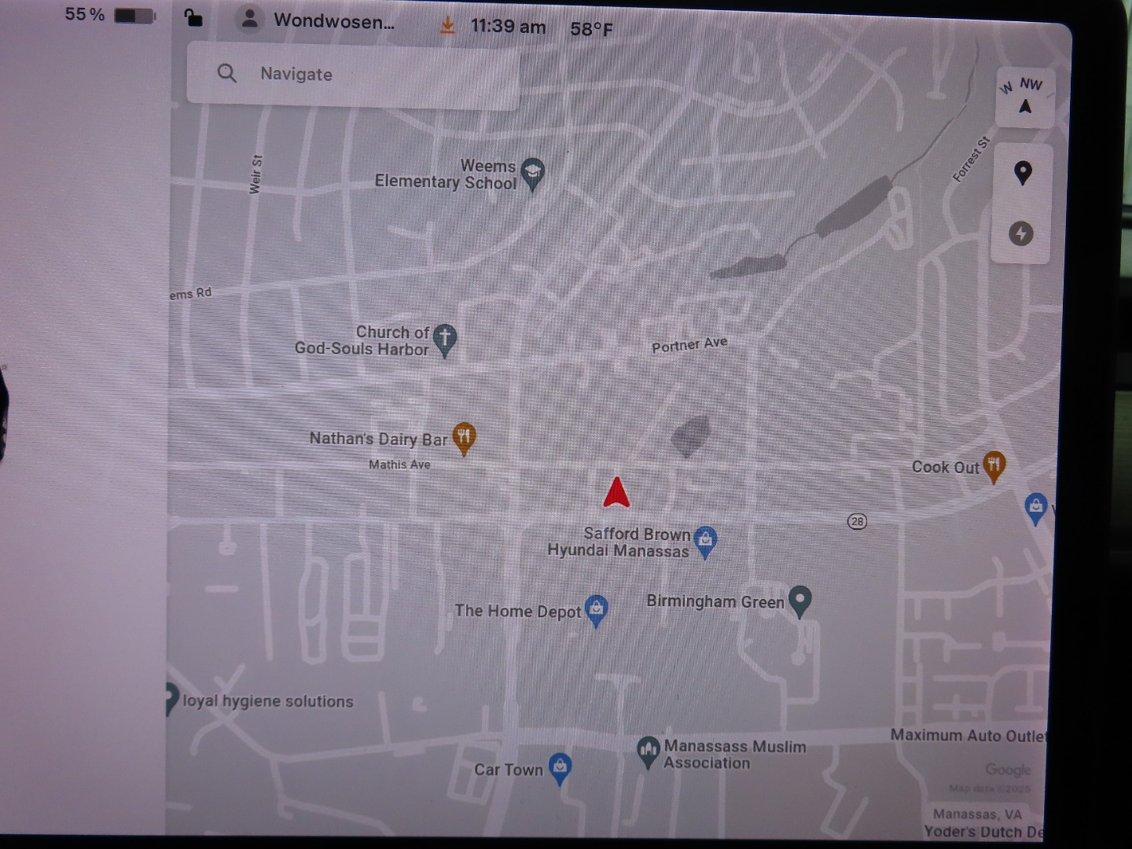Screen dimensions: 1132x849
Task: Tap the orange software download arrow icon
Action: (x=447, y=26)
